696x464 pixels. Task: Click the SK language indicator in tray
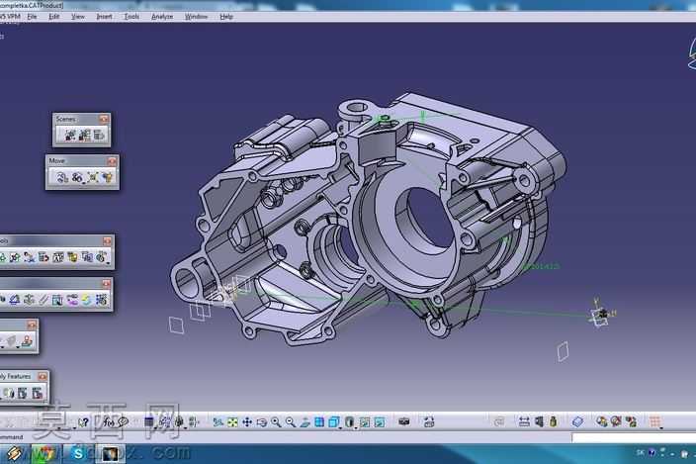(x=640, y=452)
